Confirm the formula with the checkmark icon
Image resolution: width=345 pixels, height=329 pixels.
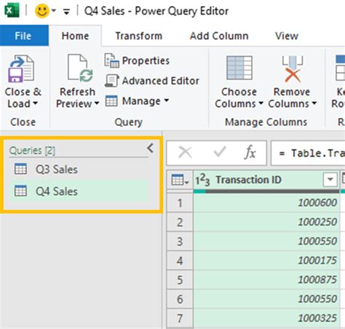click(x=220, y=152)
